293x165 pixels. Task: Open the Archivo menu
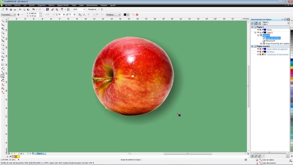tap(8, 5)
